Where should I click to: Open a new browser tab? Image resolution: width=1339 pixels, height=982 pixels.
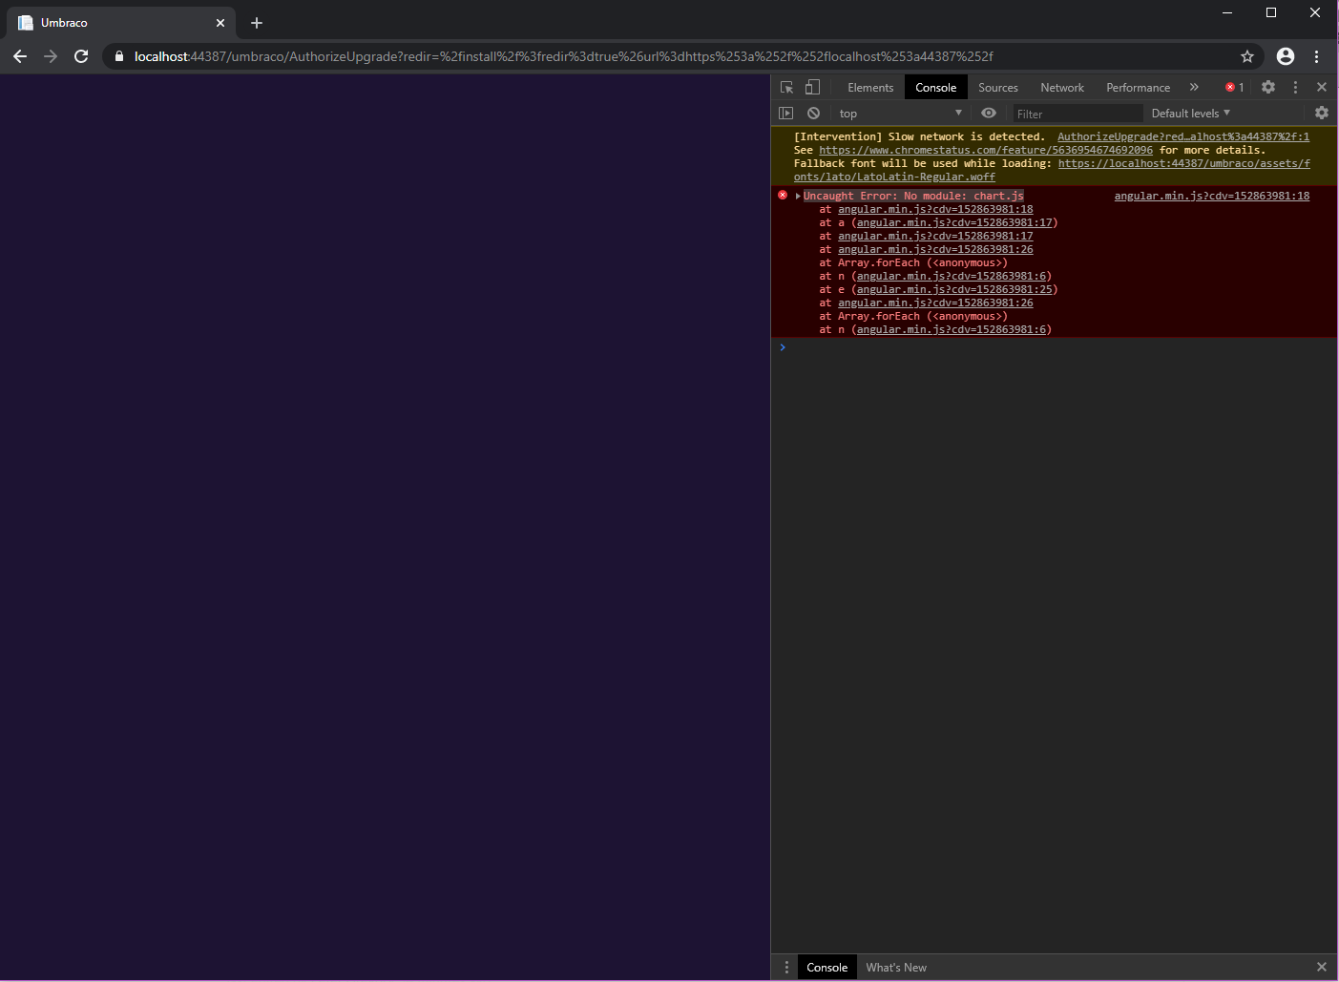[x=257, y=23]
